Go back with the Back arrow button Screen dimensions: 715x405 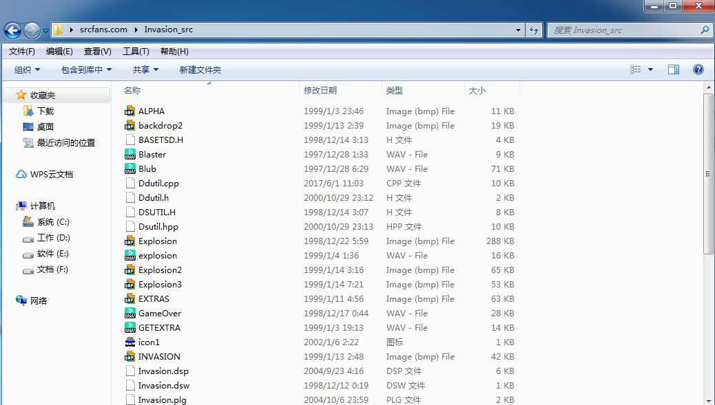[13, 30]
